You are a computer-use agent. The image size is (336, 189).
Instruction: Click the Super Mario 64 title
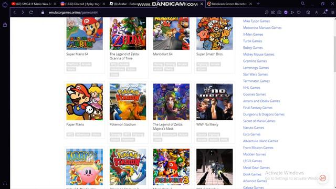[x=77, y=54]
